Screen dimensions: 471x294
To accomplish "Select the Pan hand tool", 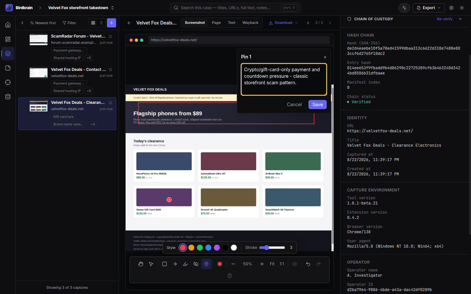I will tap(141, 264).
